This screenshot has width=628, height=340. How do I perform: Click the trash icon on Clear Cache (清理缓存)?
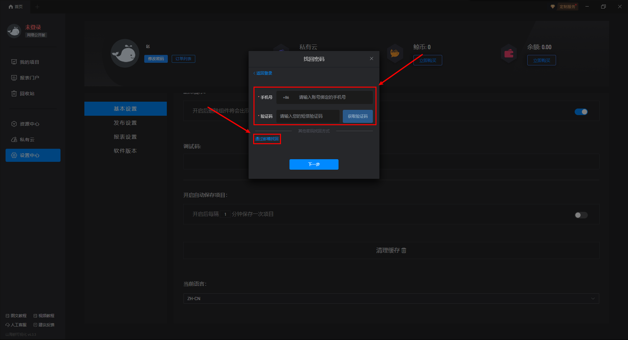pyautogui.click(x=404, y=250)
